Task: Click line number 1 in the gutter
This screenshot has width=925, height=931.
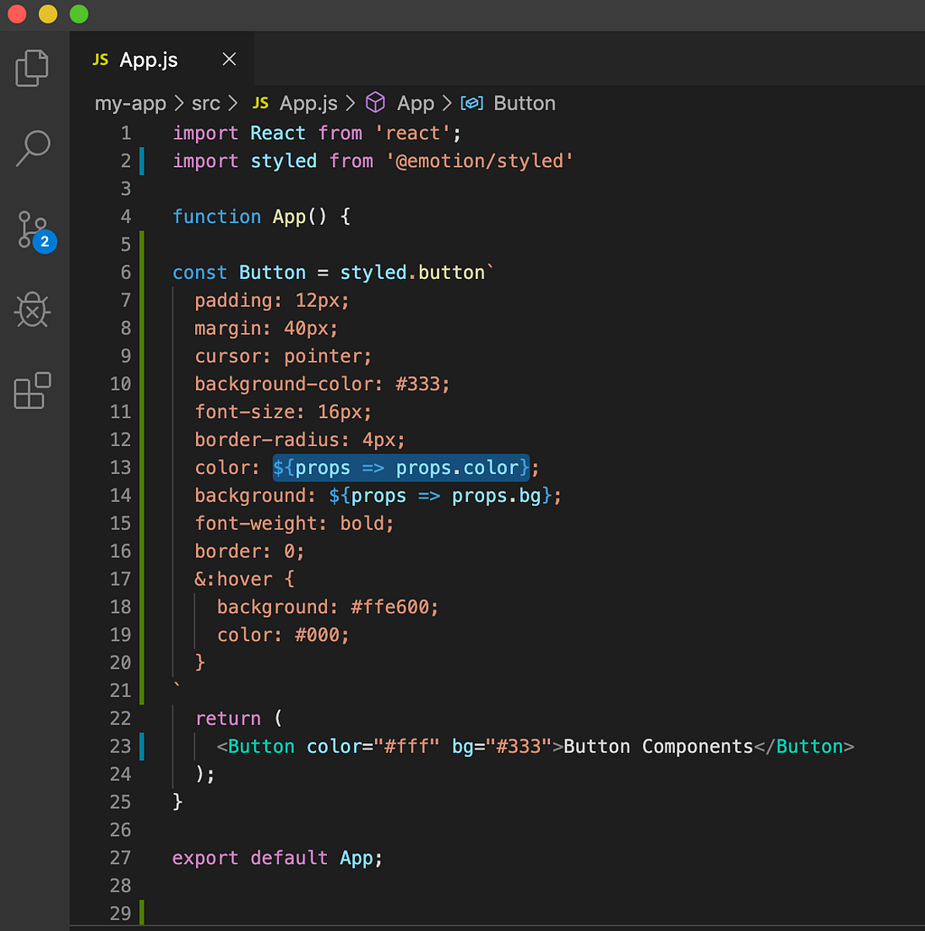Action: pos(126,133)
